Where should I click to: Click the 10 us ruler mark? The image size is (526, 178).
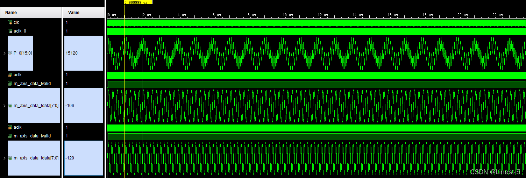coord(288,15)
